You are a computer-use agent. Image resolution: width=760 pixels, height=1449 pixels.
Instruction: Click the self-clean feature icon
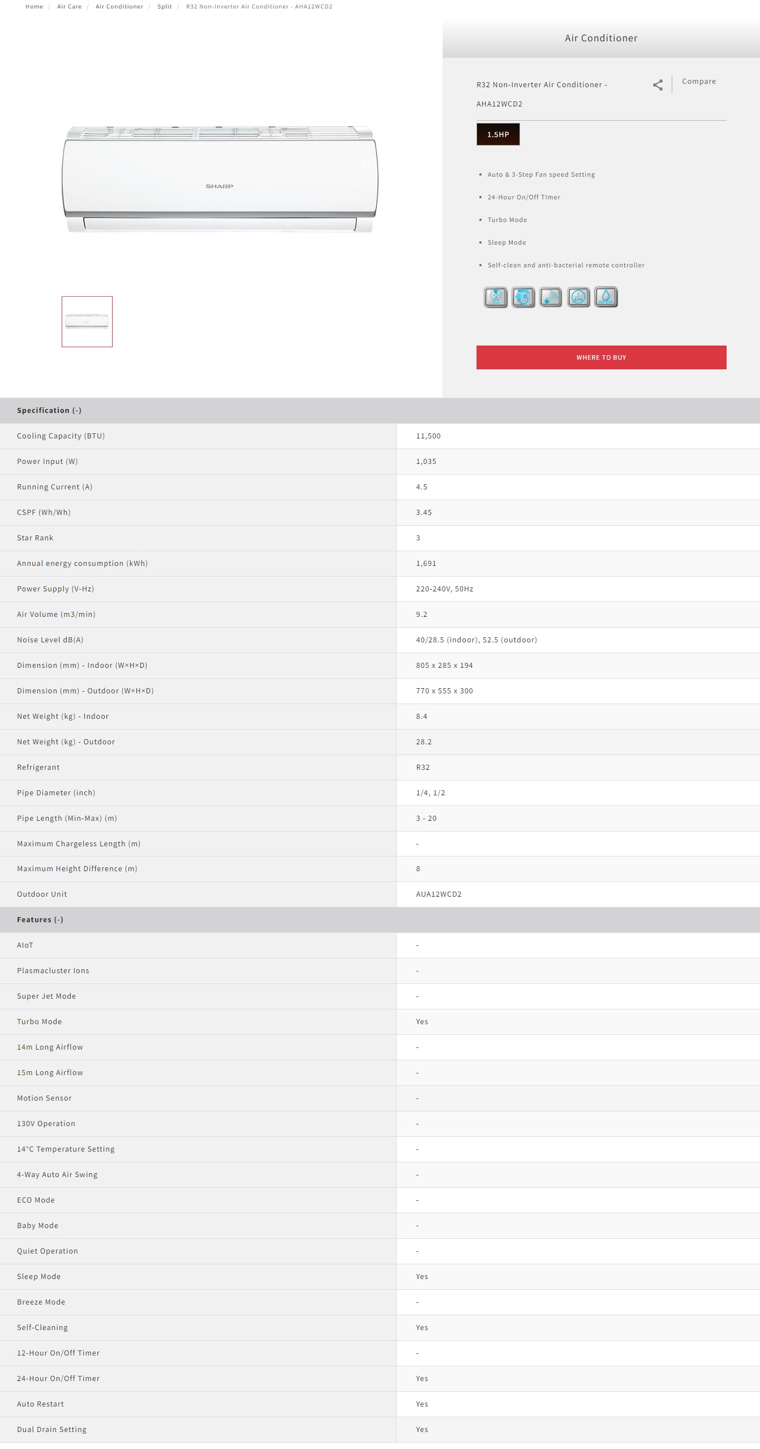coord(523,297)
